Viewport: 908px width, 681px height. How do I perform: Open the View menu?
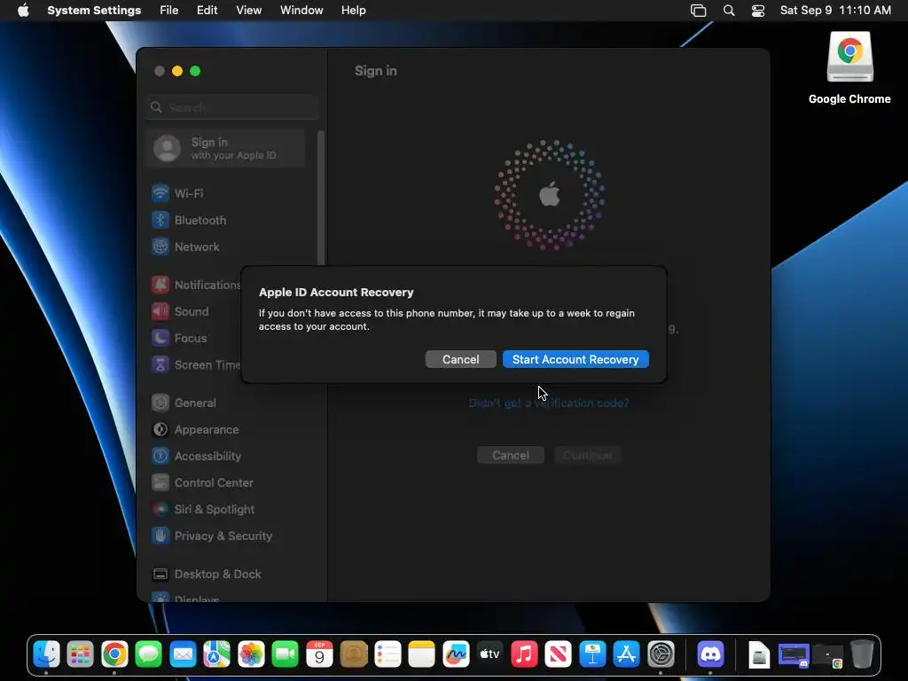(x=248, y=10)
